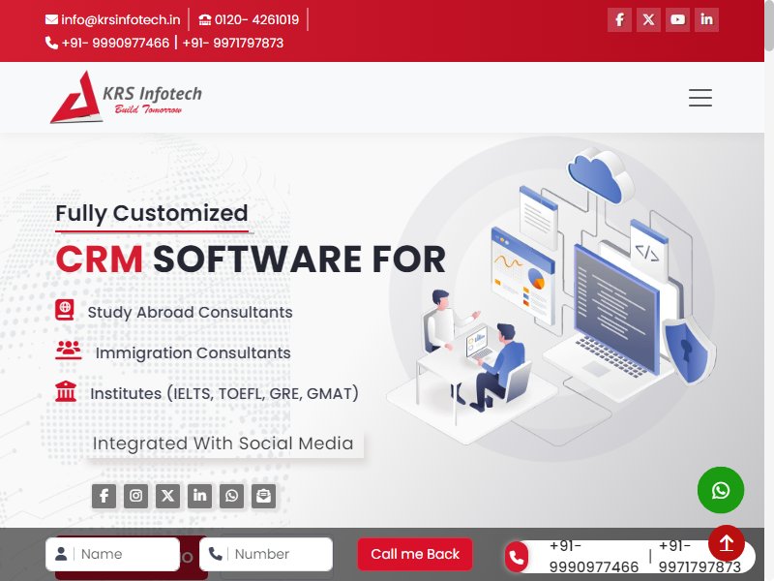Click the 0120- 4261019 landline number
The height and width of the screenshot is (581, 774).
click(x=249, y=19)
